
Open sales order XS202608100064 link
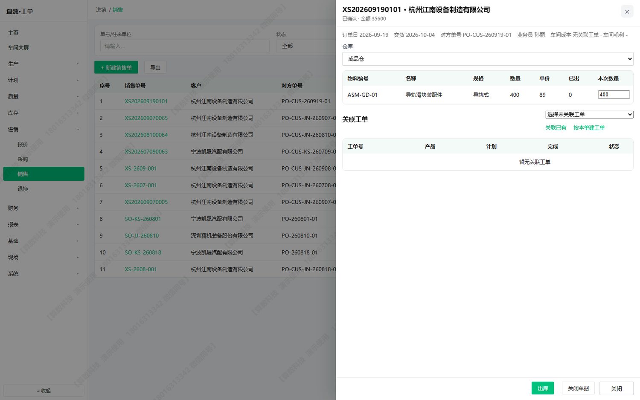click(x=146, y=135)
